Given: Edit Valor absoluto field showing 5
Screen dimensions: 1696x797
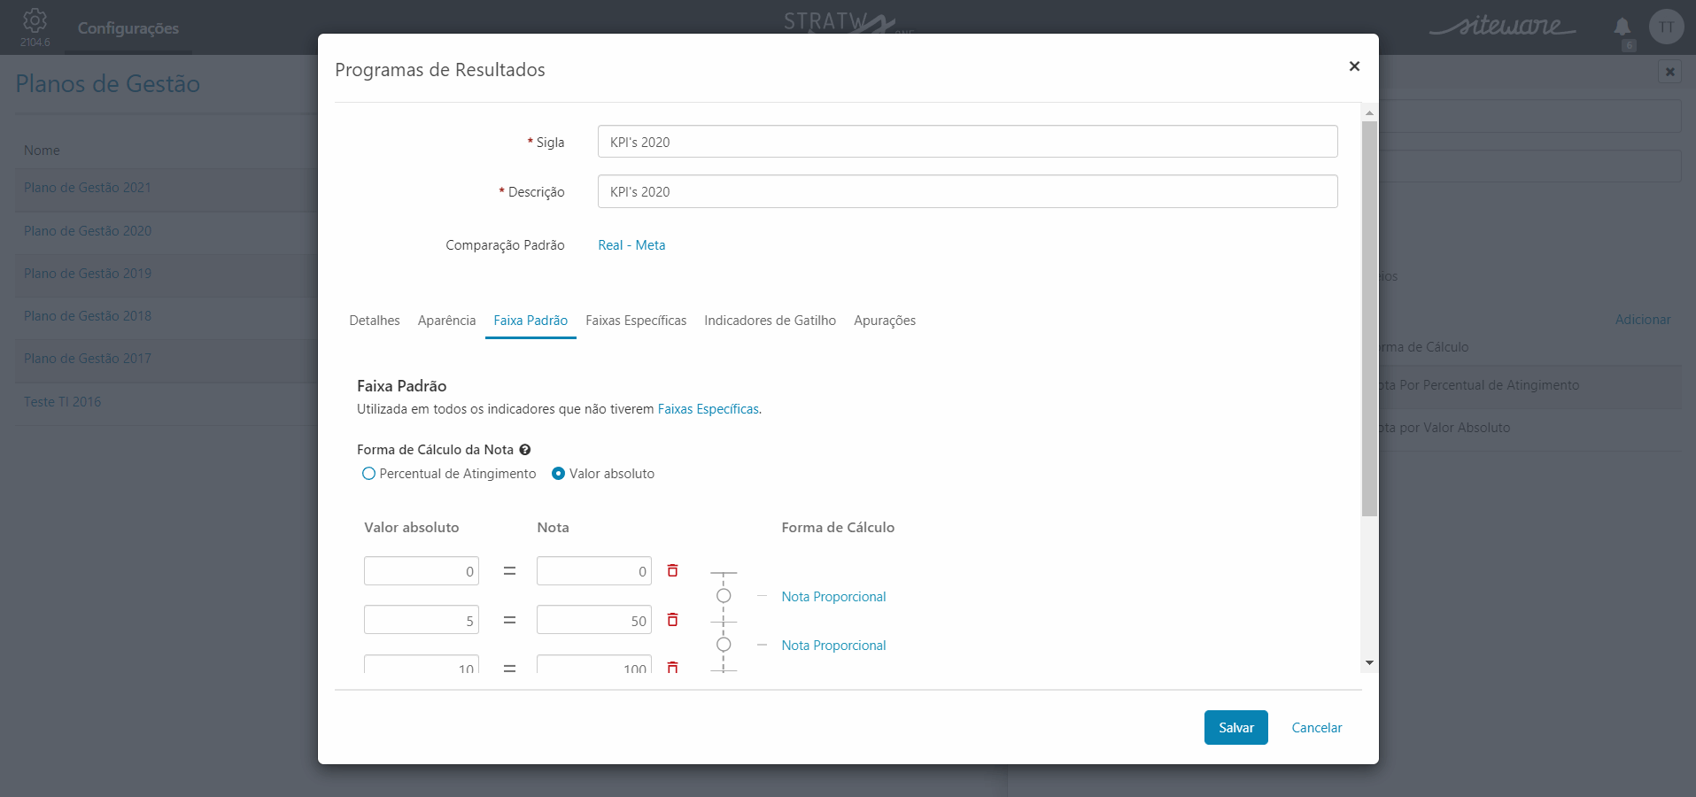Looking at the screenshot, I should [422, 620].
